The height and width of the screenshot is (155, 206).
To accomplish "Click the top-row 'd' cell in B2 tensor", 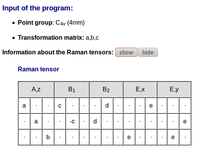I will (x=107, y=106).
